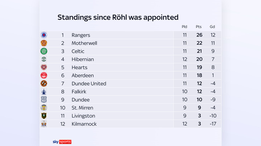Image resolution: width=261 pixels, height=146 pixels.
Task: Click the standings table title
Action: [118, 17]
